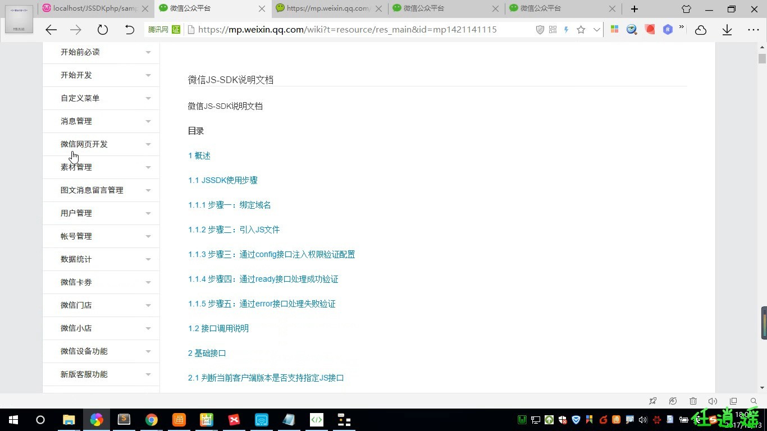Open the browser more options menu

754,30
